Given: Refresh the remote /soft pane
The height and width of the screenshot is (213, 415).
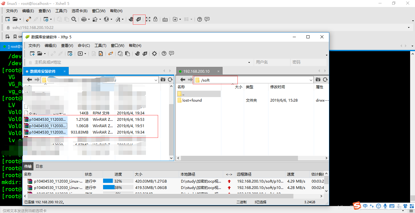Looking at the screenshot, I should coord(325,80).
